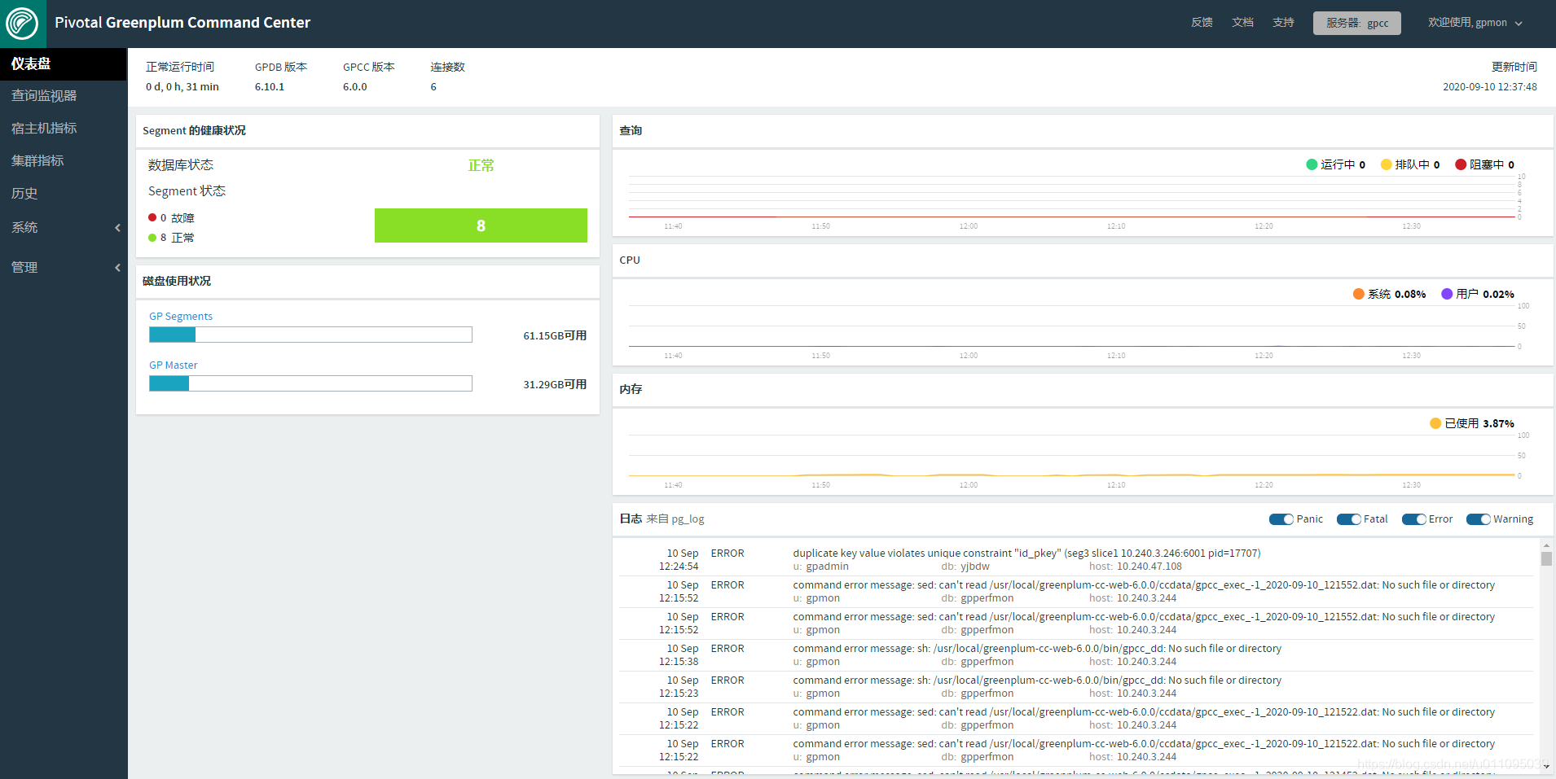1556x779 pixels.
Task: Click the green 正常 segment status dot
Action: pos(152,238)
